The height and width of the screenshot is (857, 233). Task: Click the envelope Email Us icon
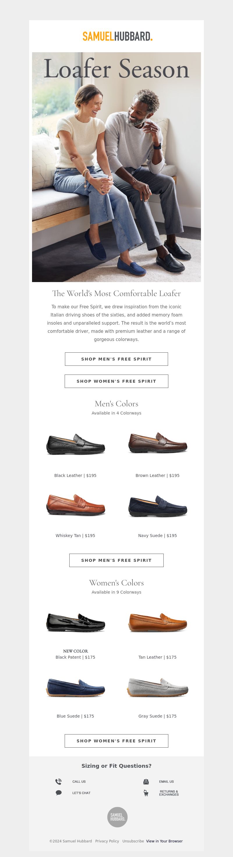146,781
